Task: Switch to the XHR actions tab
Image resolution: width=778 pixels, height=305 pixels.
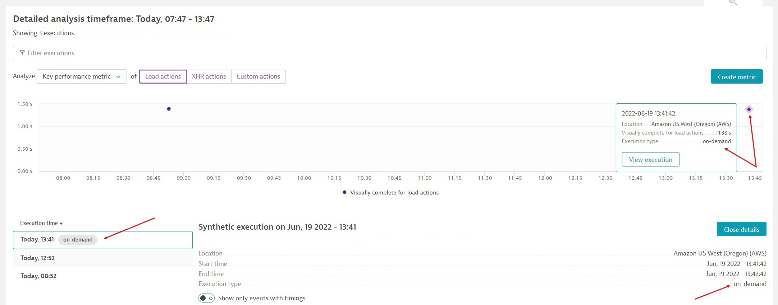Action: tap(209, 76)
